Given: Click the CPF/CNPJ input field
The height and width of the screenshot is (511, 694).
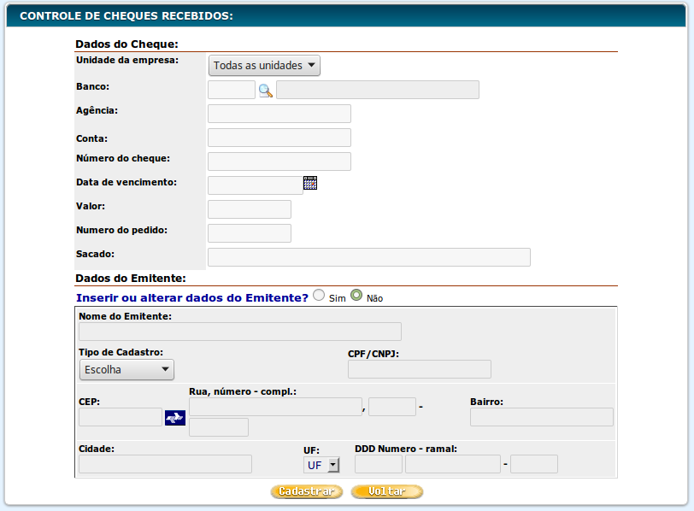Looking at the screenshot, I should 419,369.
